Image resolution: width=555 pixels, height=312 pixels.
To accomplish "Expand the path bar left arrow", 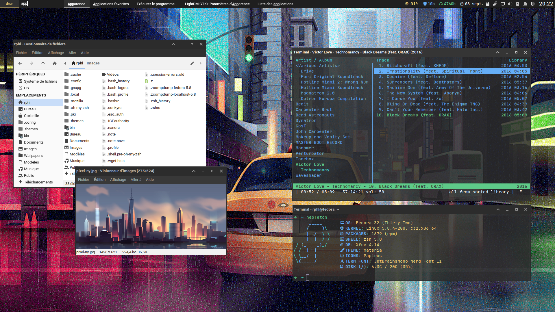I will pos(65,63).
